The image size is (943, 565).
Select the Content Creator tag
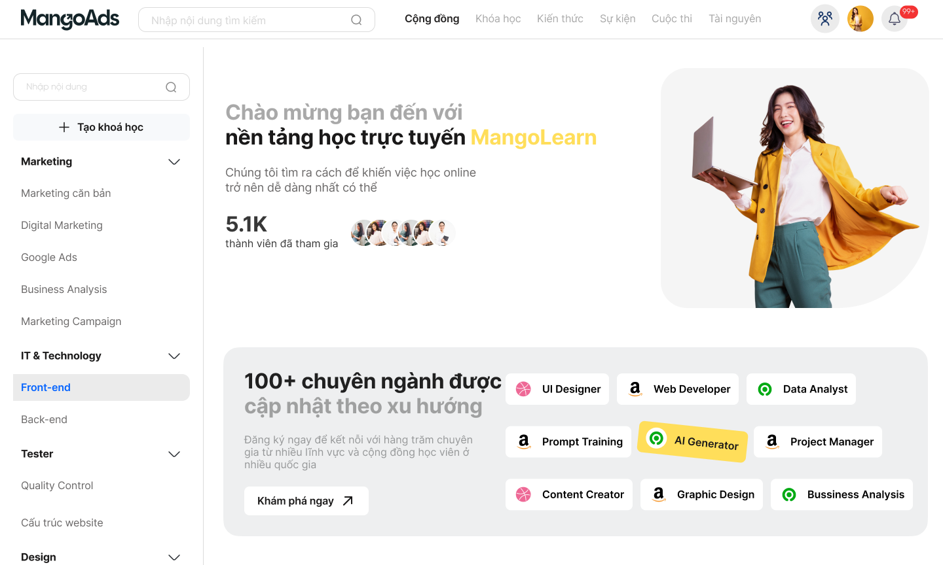pyautogui.click(x=569, y=494)
